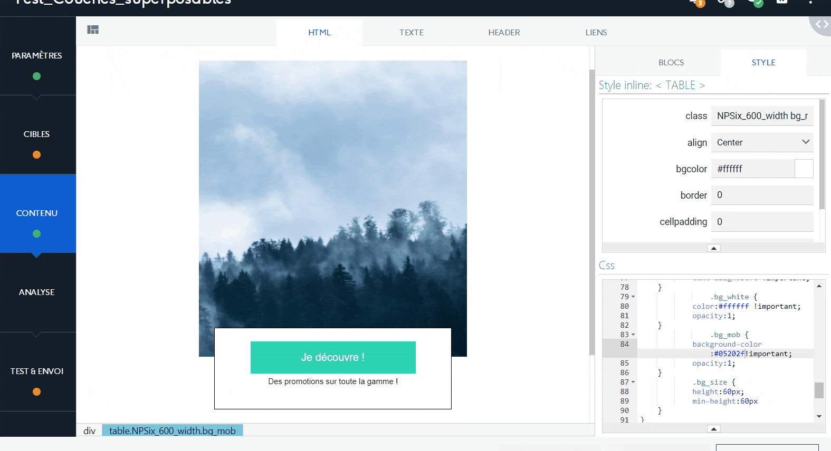Image resolution: width=831 pixels, height=451 pixels.
Task: Collapse the Css editor using its bottom up arrow
Action: point(713,429)
